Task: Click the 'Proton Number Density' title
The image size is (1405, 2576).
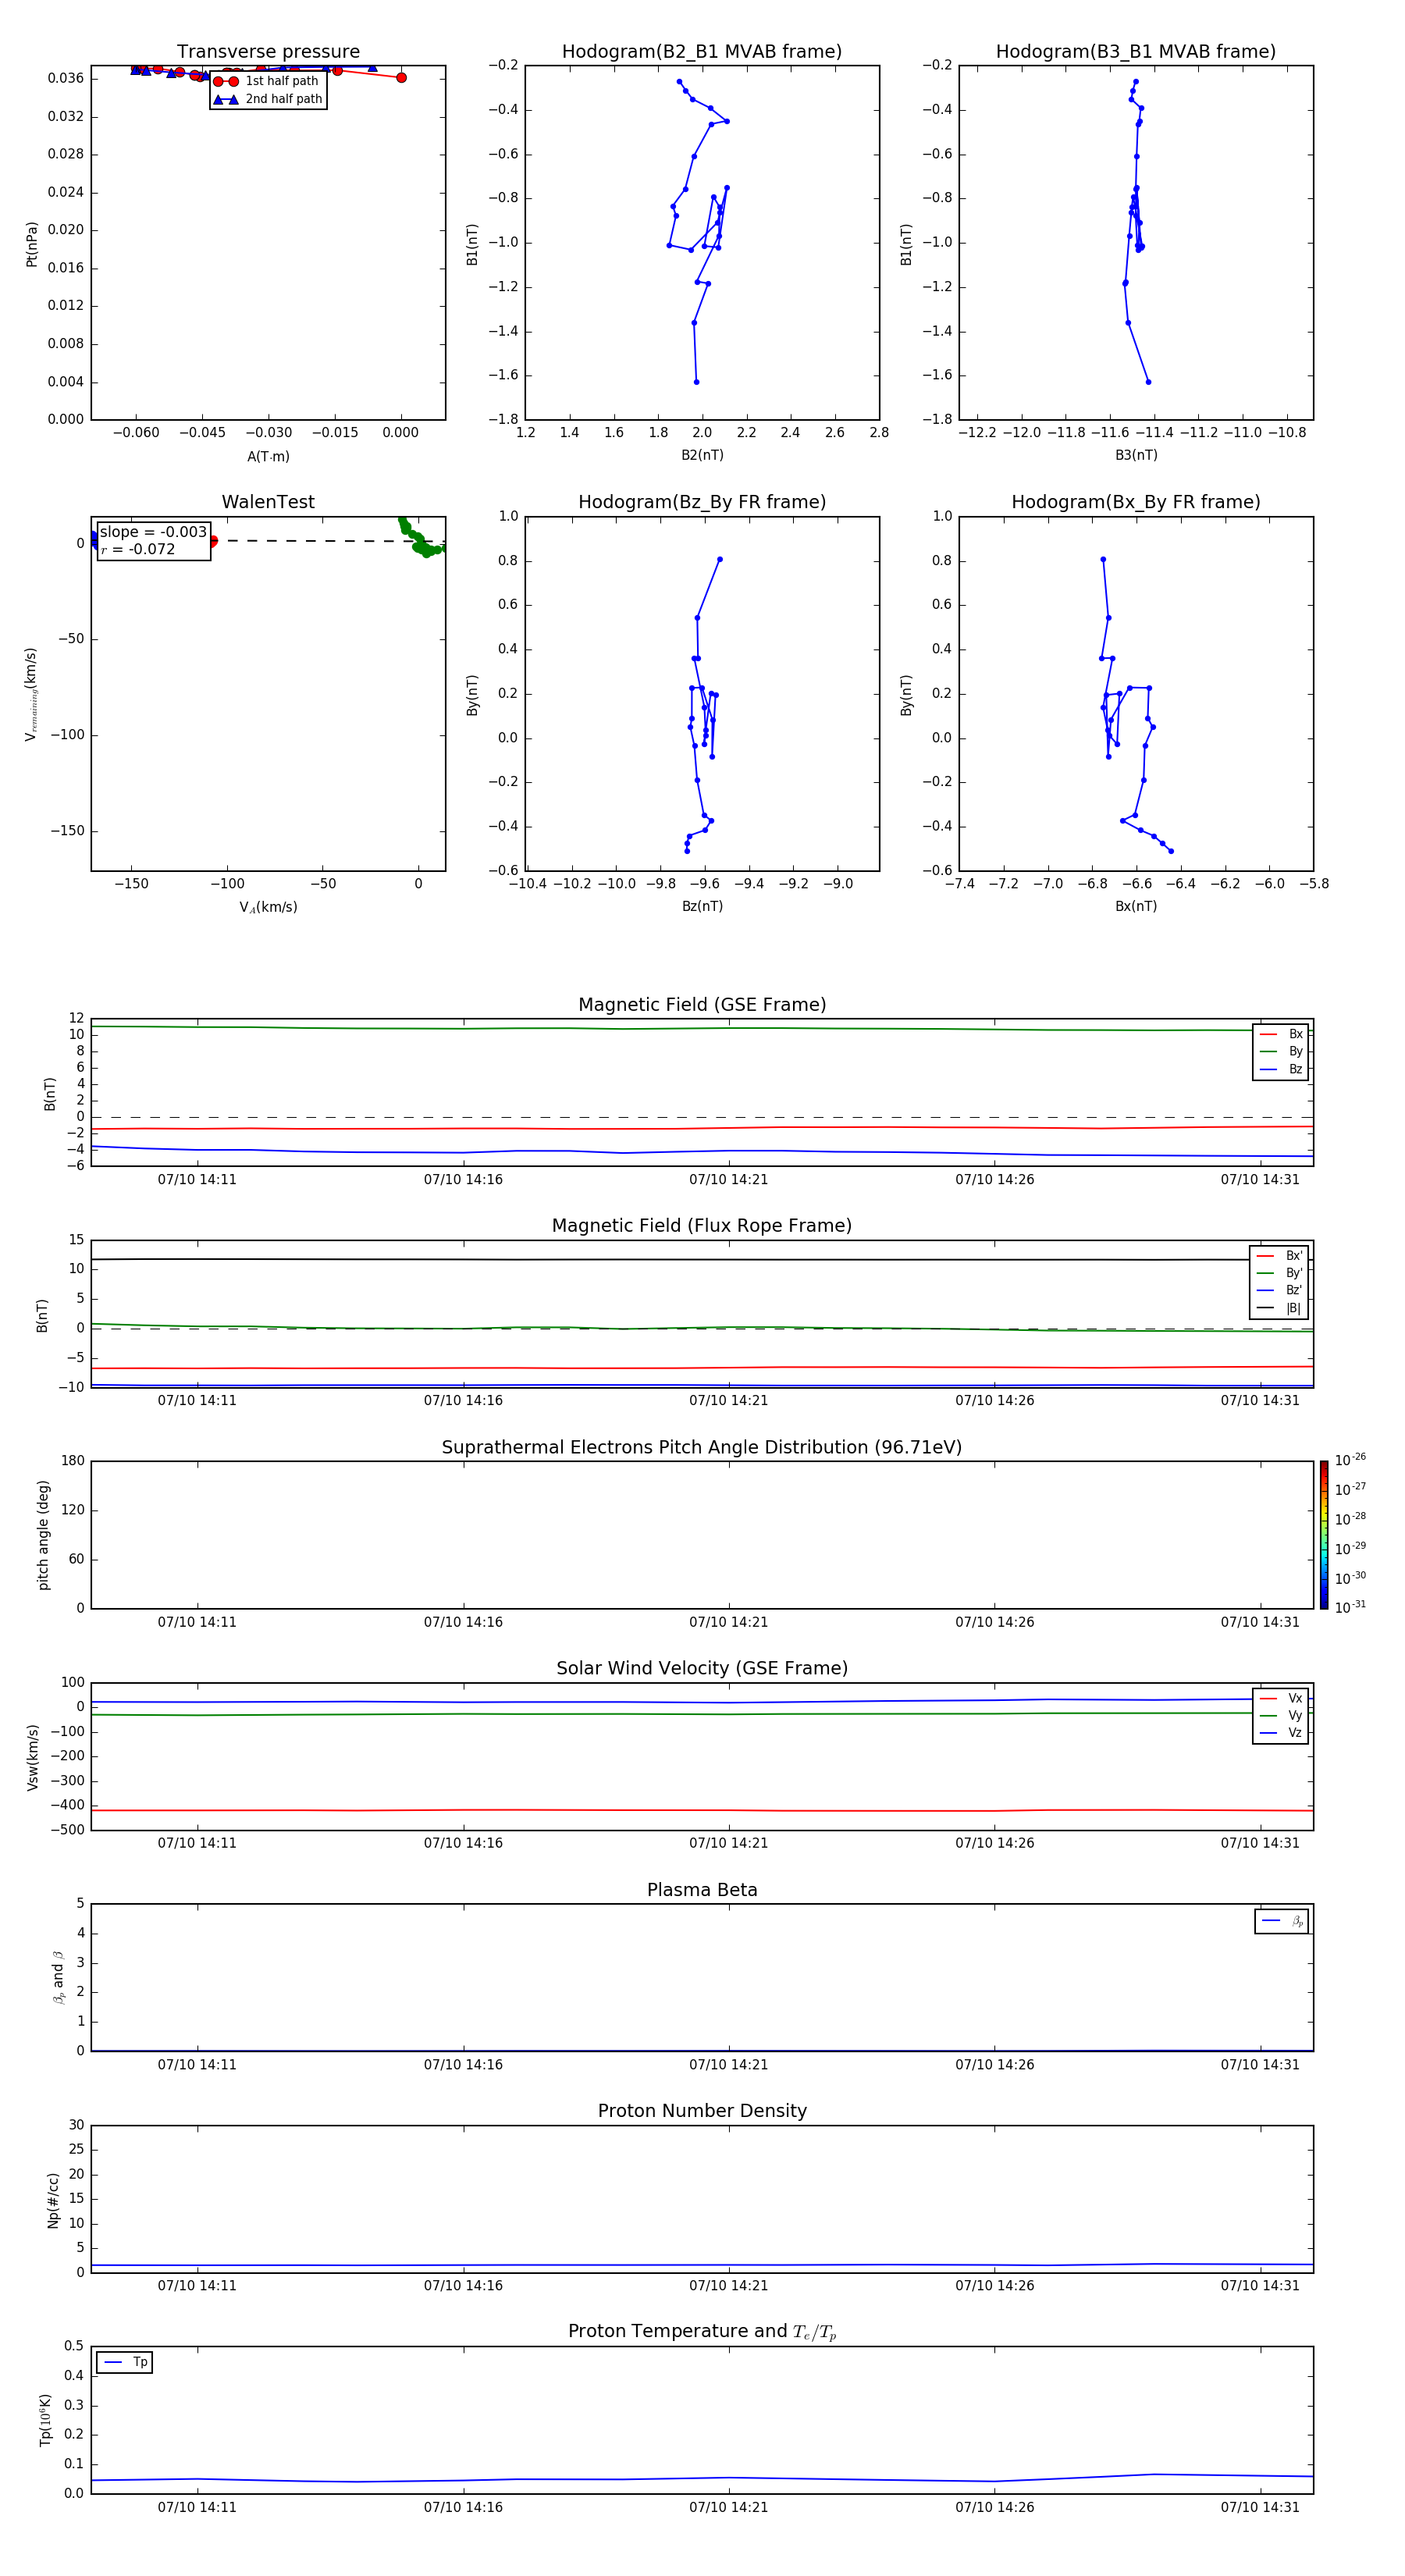Action: click(x=702, y=2111)
